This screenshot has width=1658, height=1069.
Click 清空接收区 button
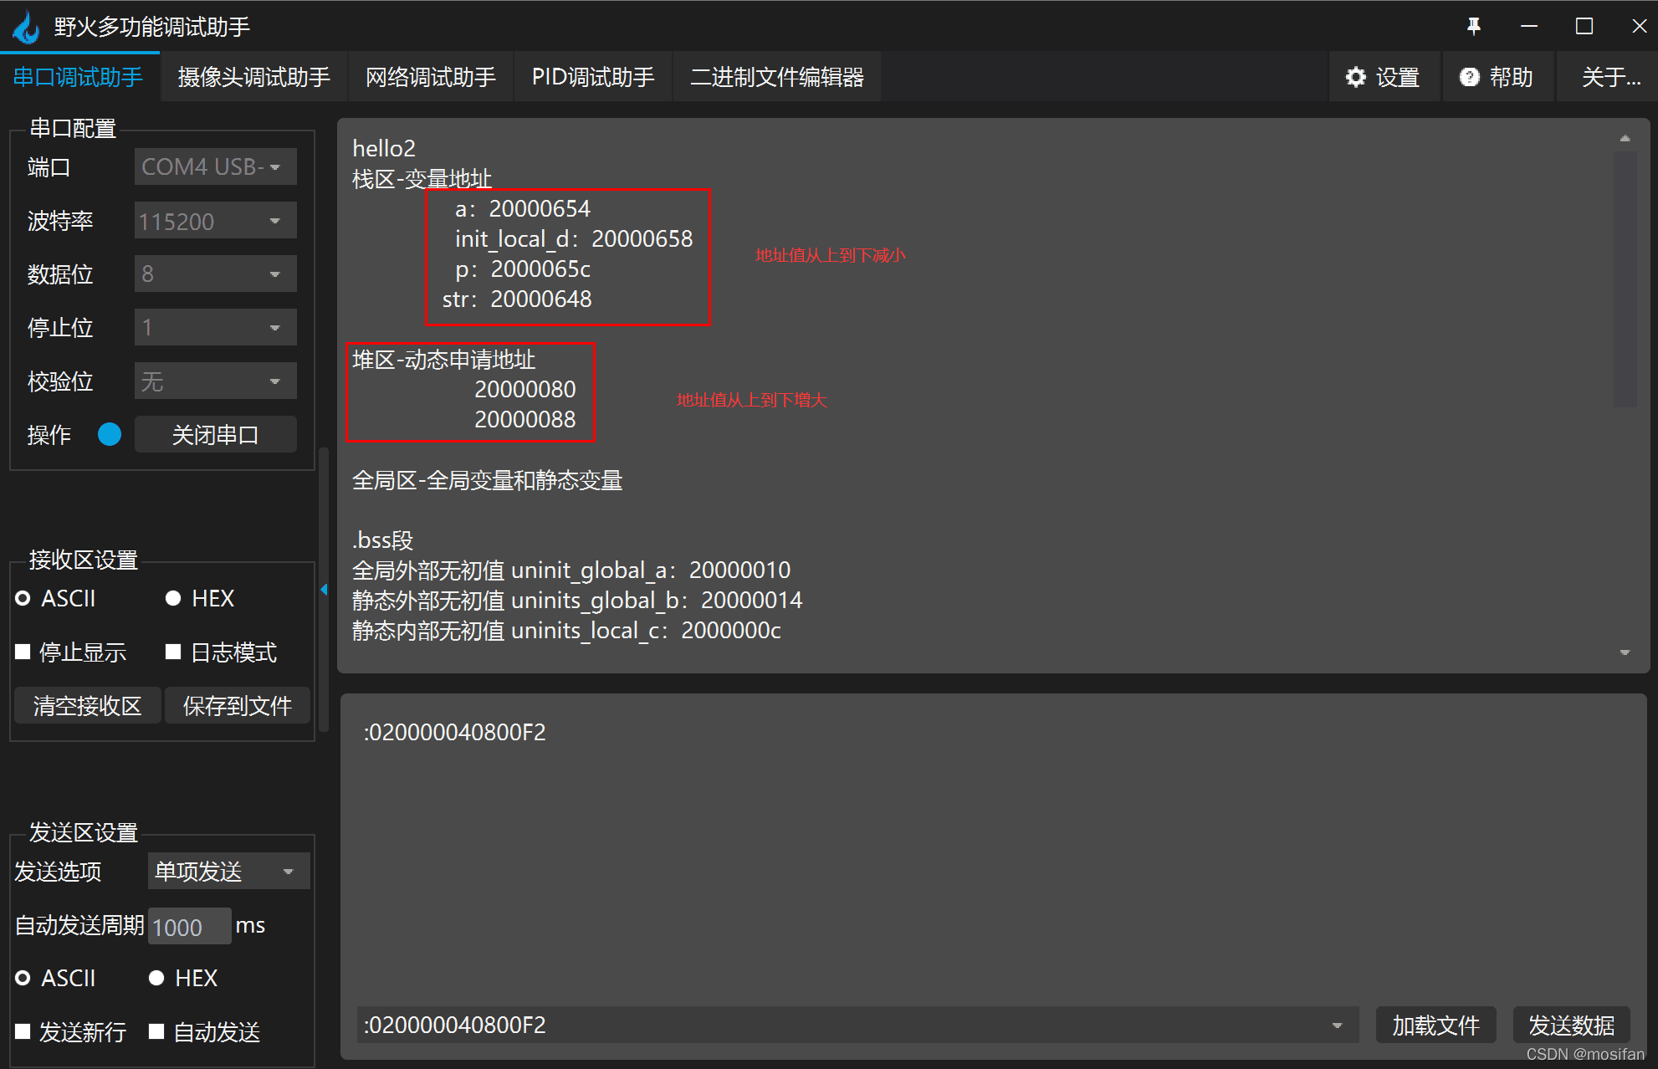point(87,705)
